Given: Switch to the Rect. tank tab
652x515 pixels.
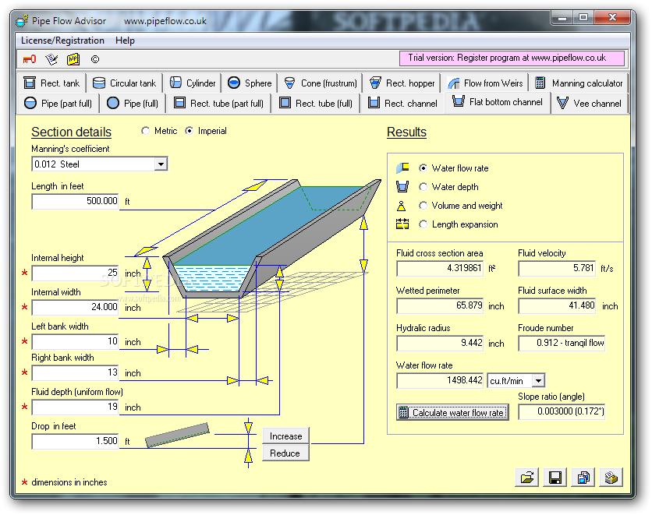Looking at the screenshot, I should [51, 83].
